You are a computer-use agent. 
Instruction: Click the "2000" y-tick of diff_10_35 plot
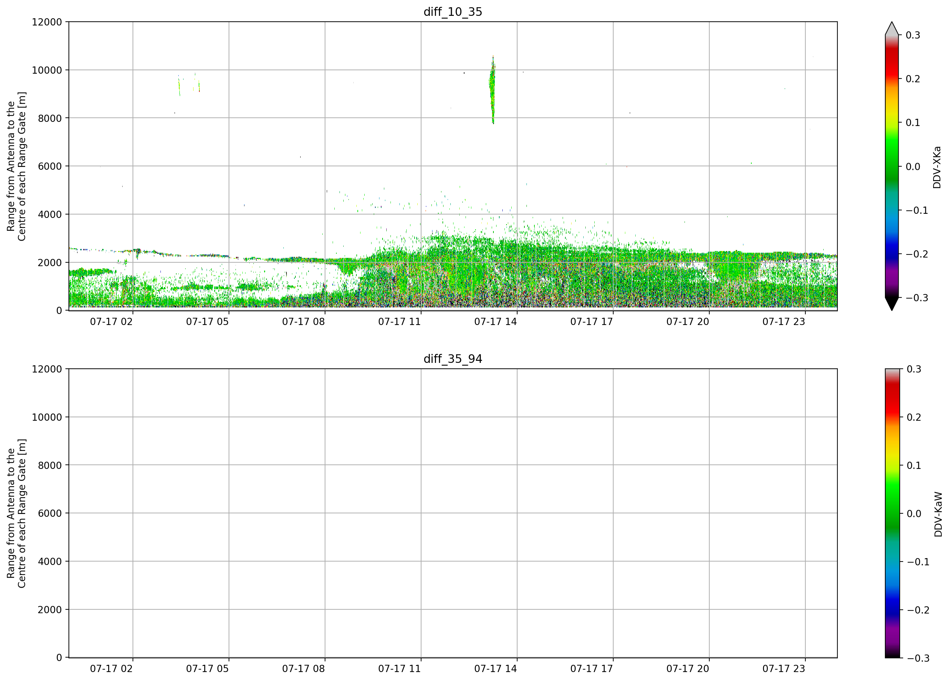50,263
